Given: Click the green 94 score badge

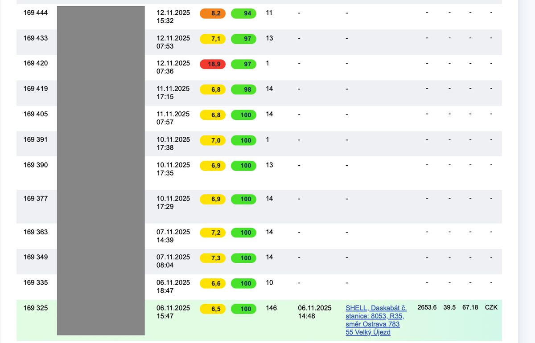Looking at the screenshot, I should point(244,13).
